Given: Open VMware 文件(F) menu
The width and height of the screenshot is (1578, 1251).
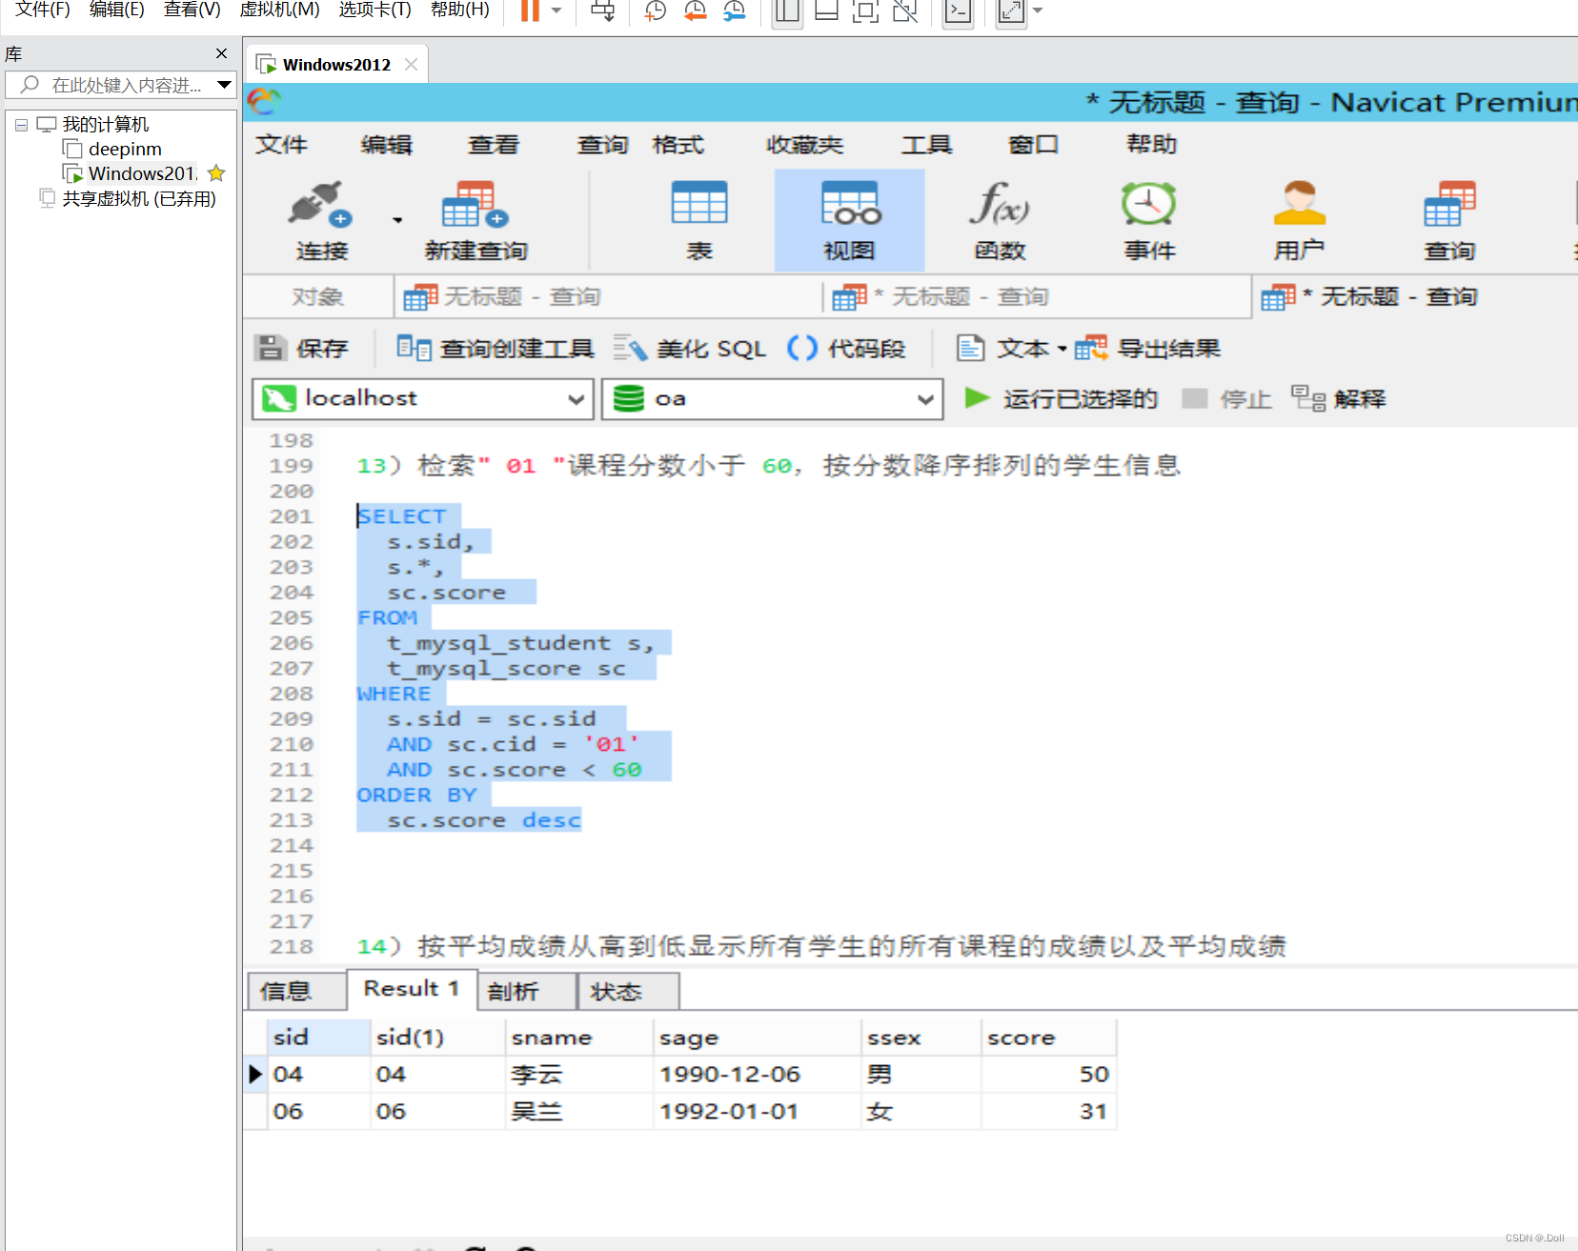Looking at the screenshot, I should tap(43, 10).
